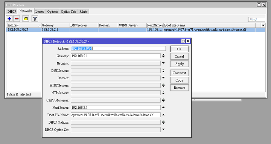Click the Domain column header
Viewport: 271px width, 144px height.
pyautogui.click(x=108, y=25)
